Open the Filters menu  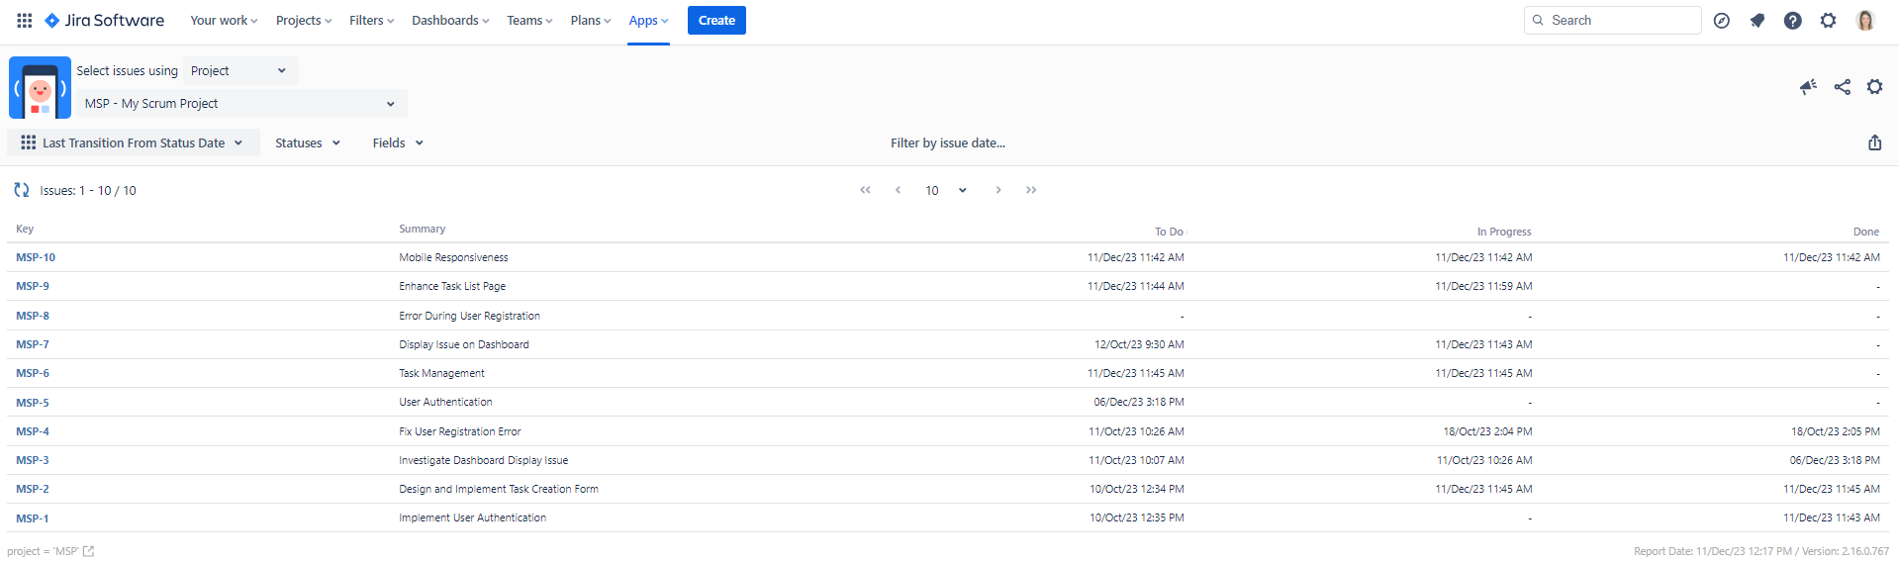pos(371,20)
